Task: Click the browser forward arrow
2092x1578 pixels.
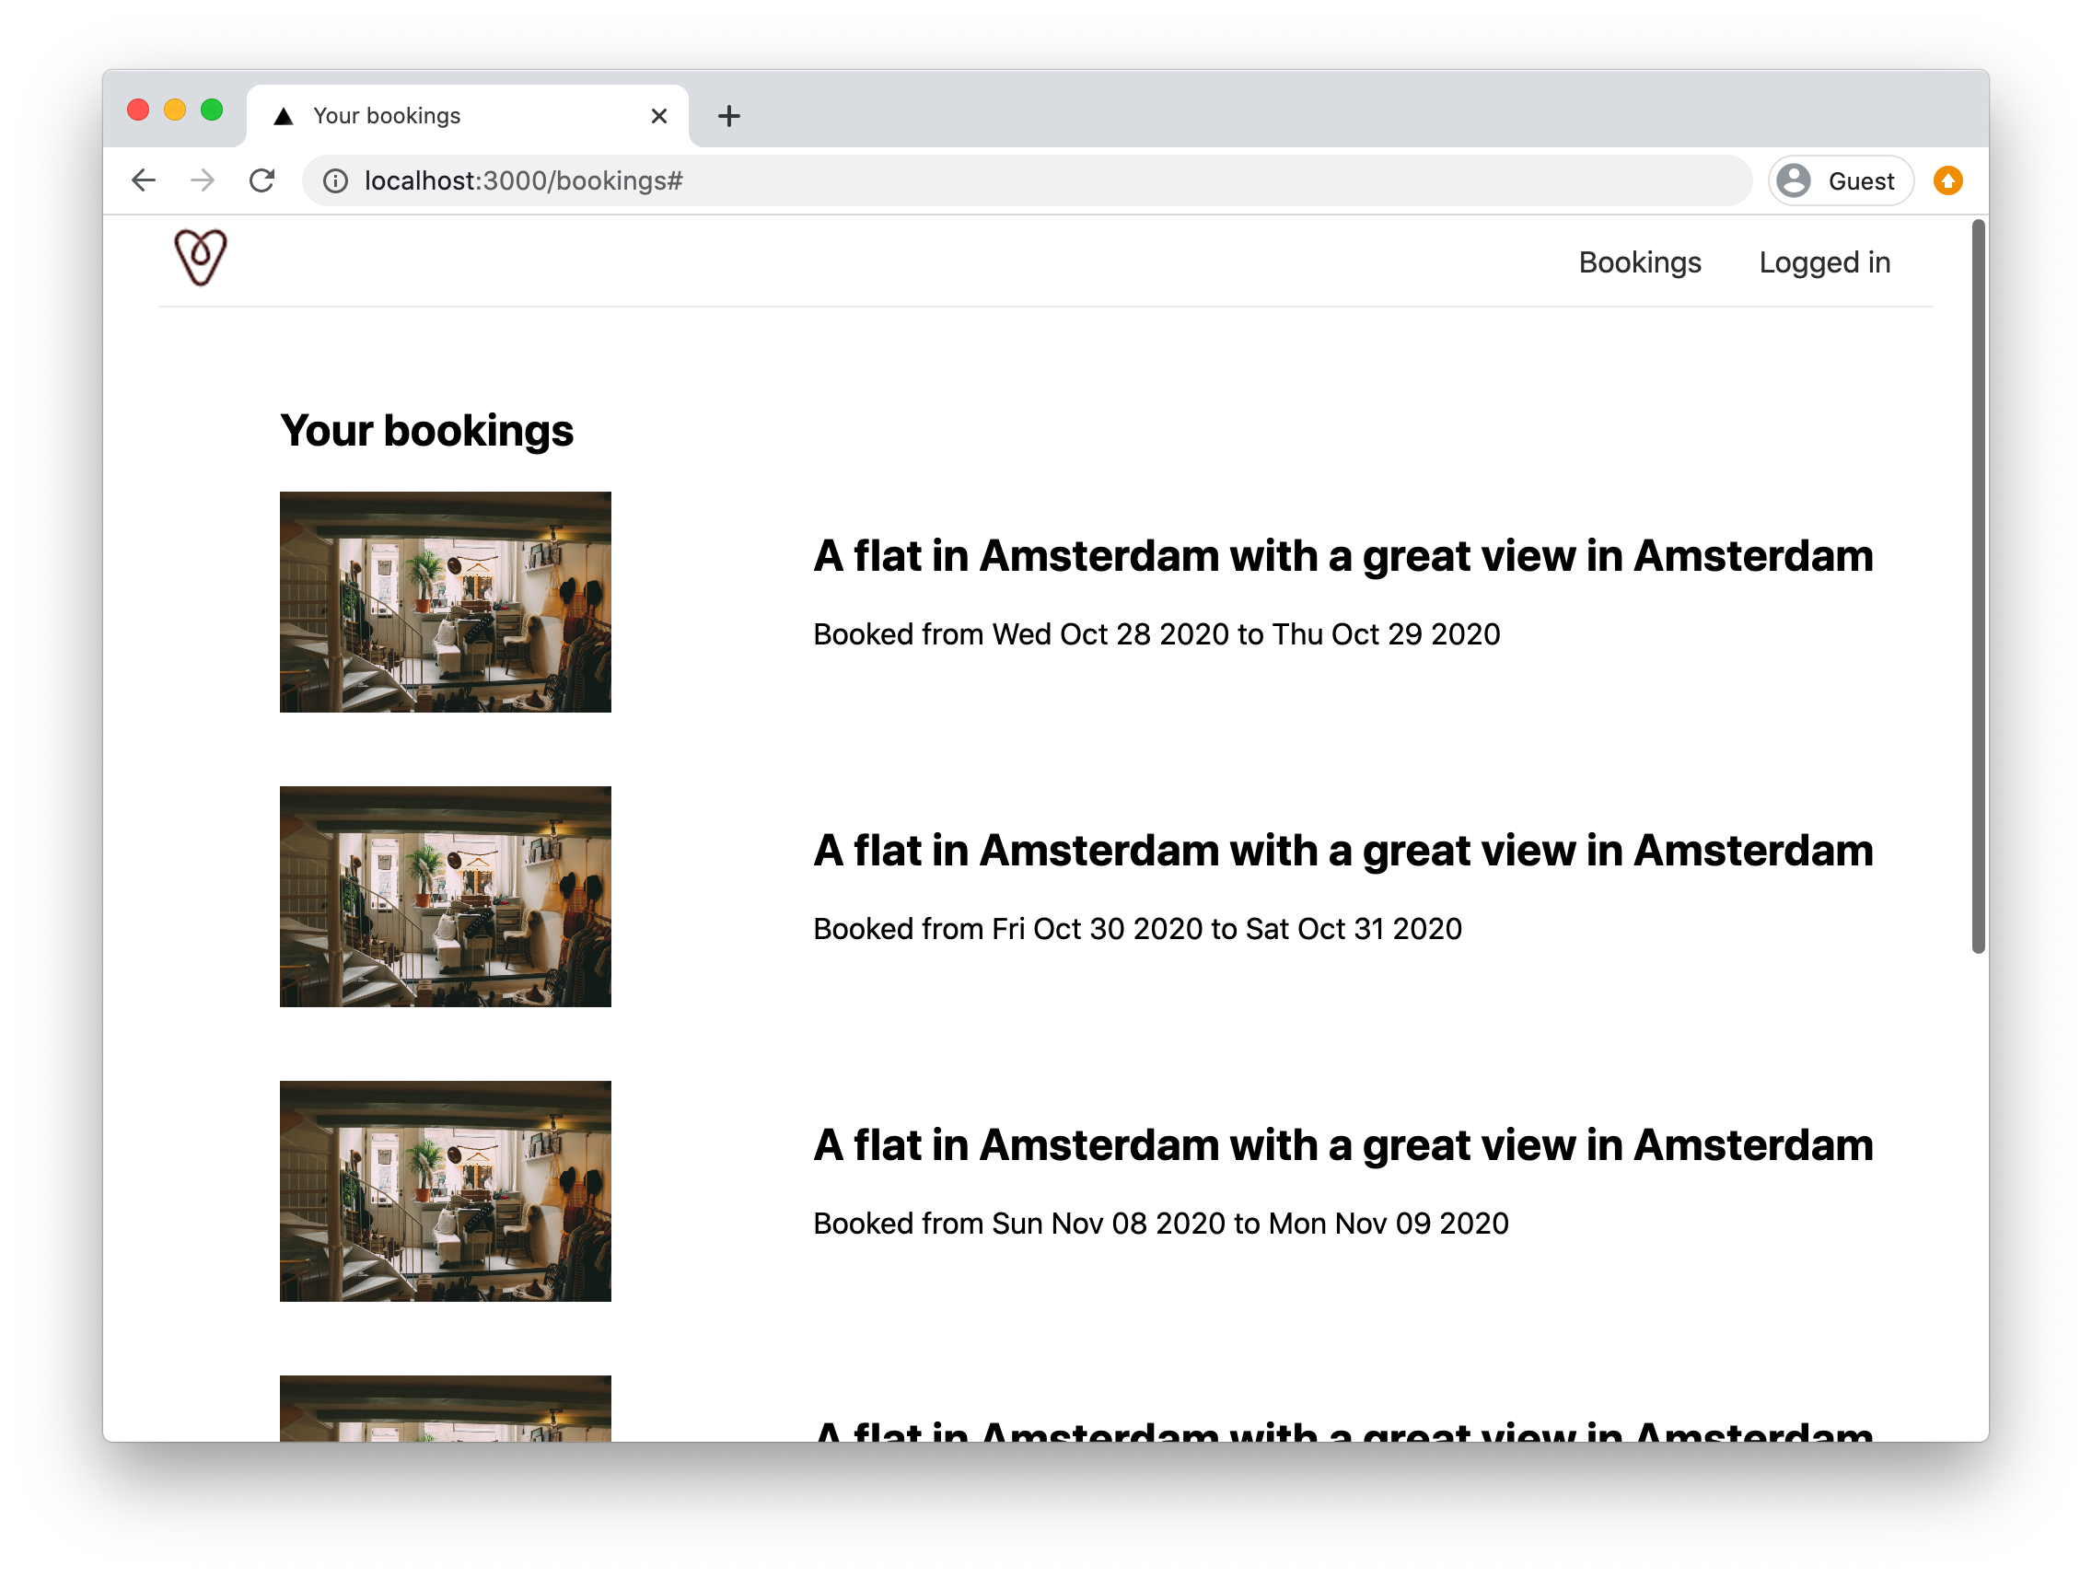Action: tap(203, 180)
